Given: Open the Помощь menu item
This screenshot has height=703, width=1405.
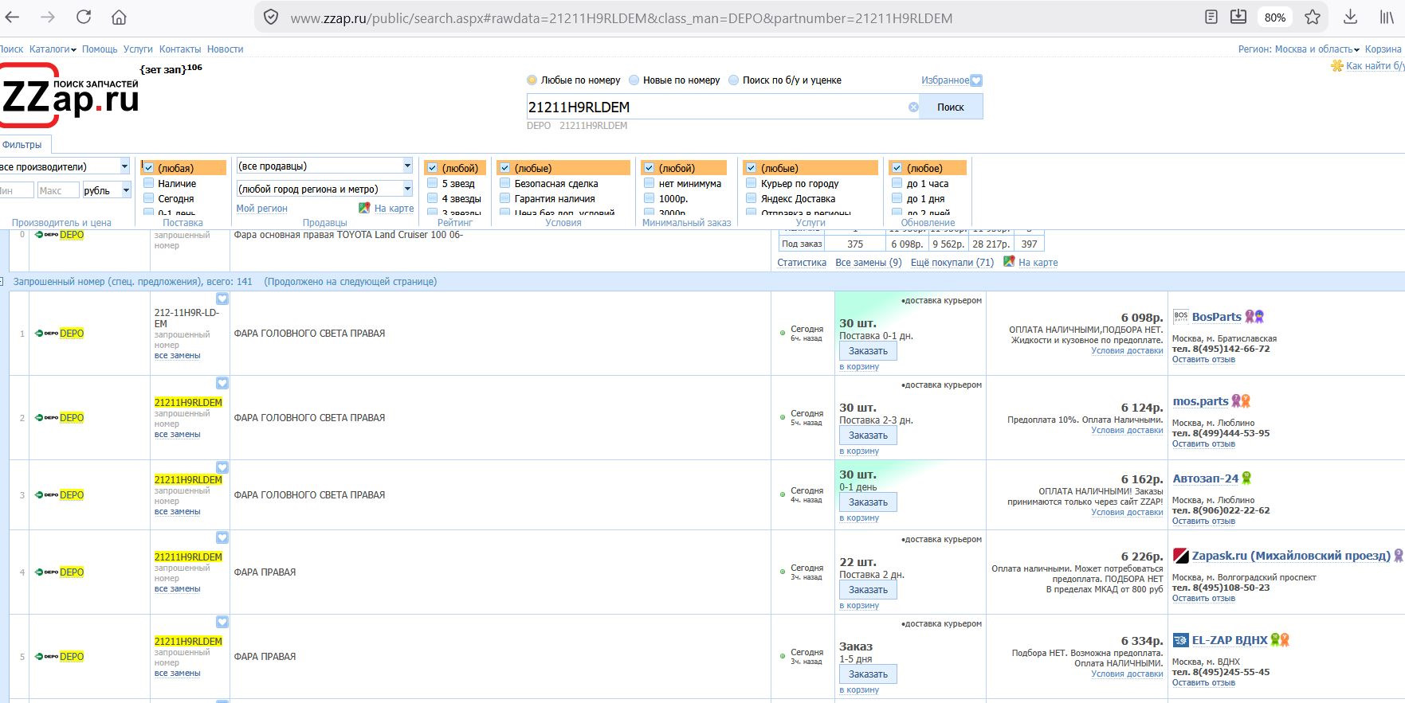Looking at the screenshot, I should click(100, 49).
